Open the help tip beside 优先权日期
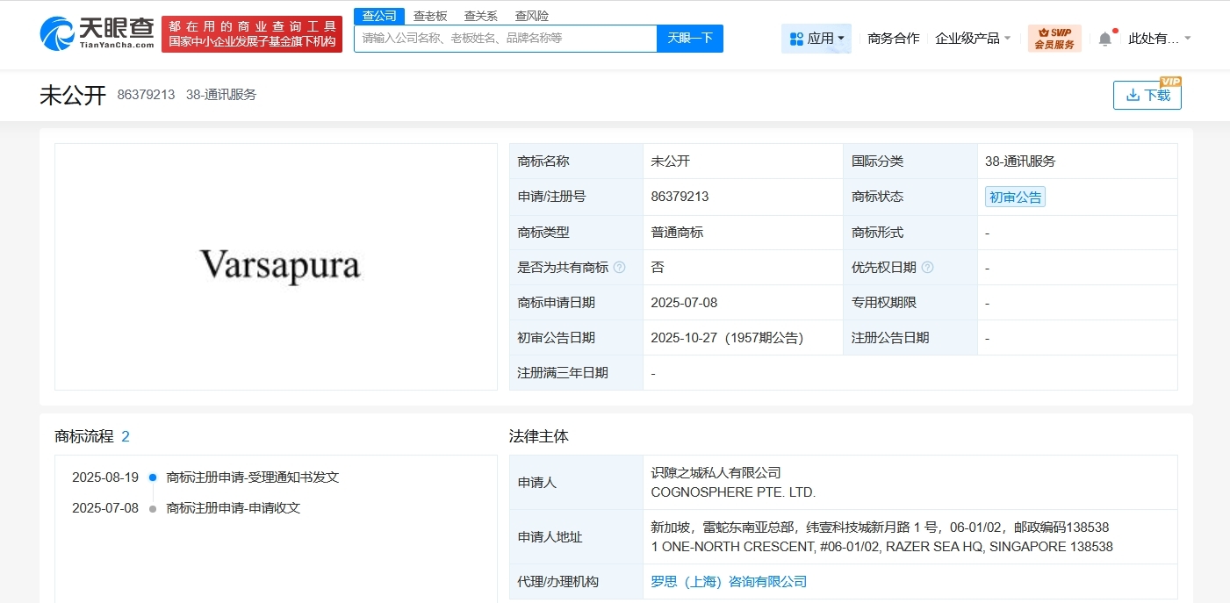 click(929, 267)
